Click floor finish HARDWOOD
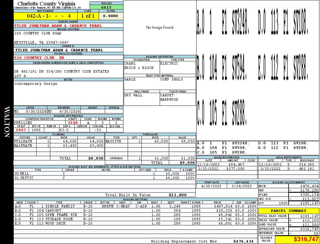This screenshot has width=320, height=244. [x=169, y=100]
